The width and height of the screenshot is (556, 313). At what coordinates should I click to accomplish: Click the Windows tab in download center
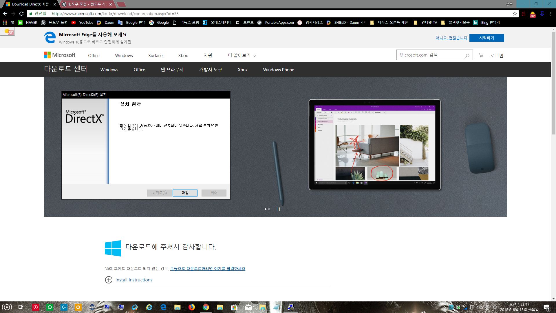coord(109,70)
